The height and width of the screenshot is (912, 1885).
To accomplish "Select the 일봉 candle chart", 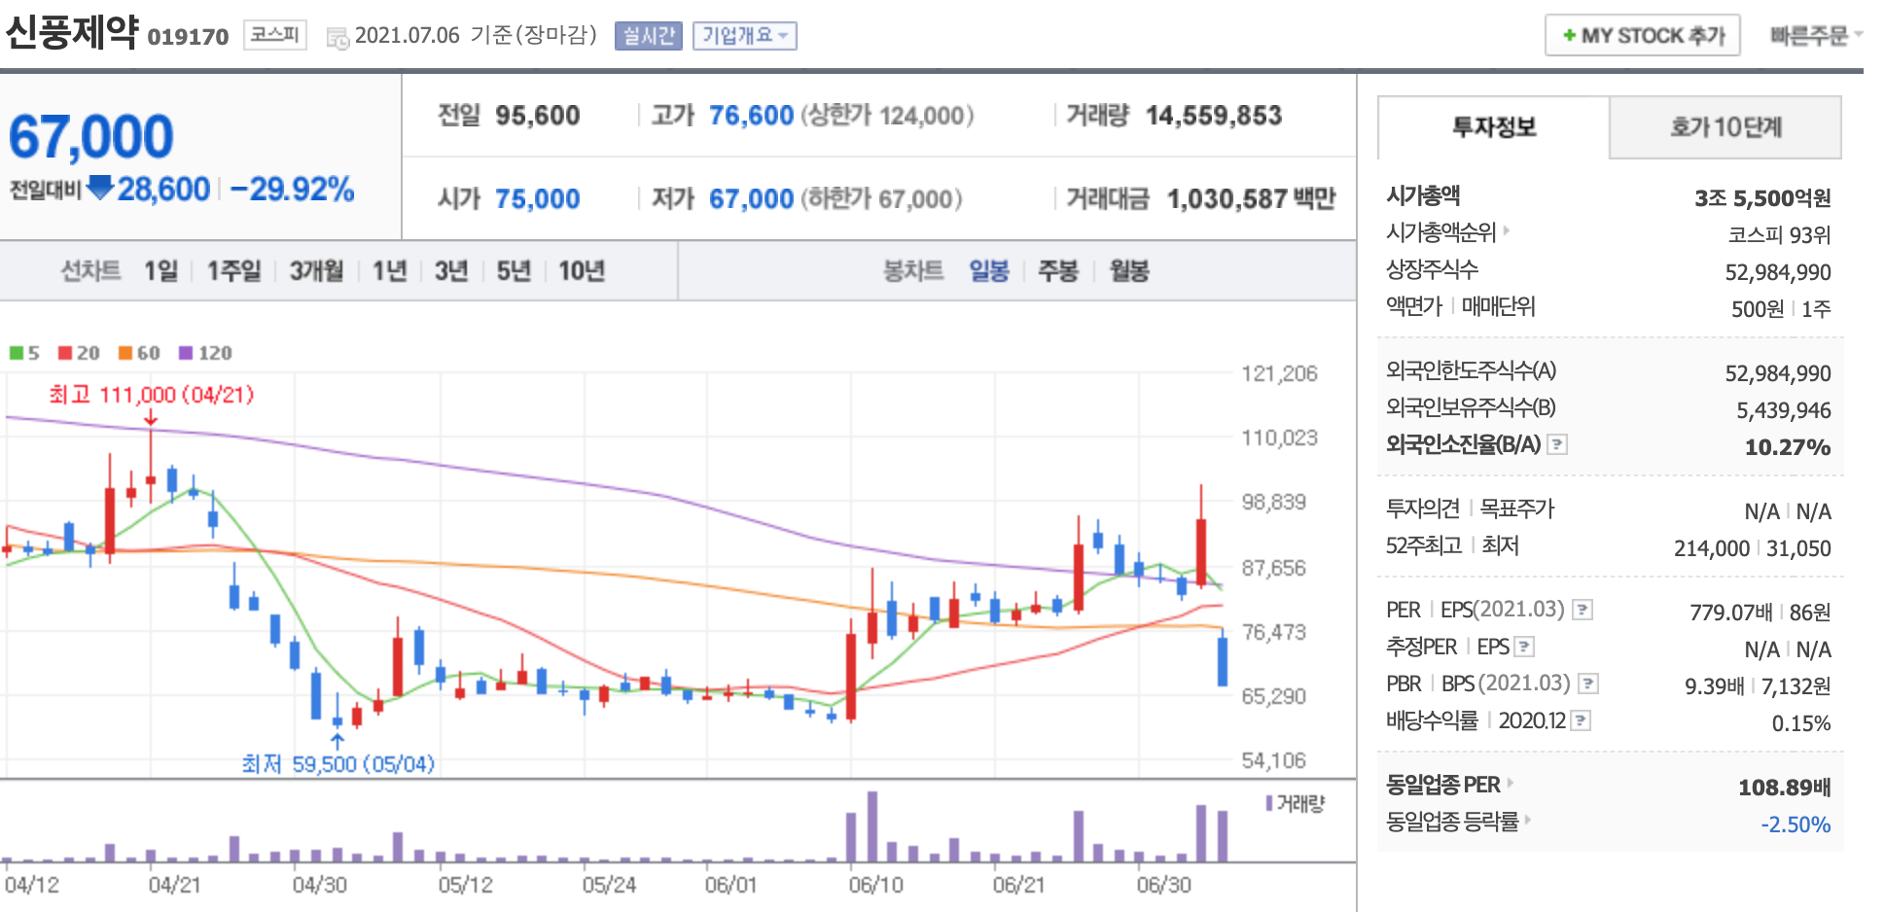I will (x=989, y=270).
